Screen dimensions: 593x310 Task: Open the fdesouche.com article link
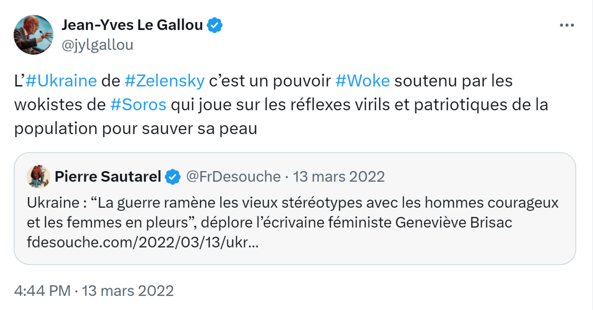[x=143, y=242]
